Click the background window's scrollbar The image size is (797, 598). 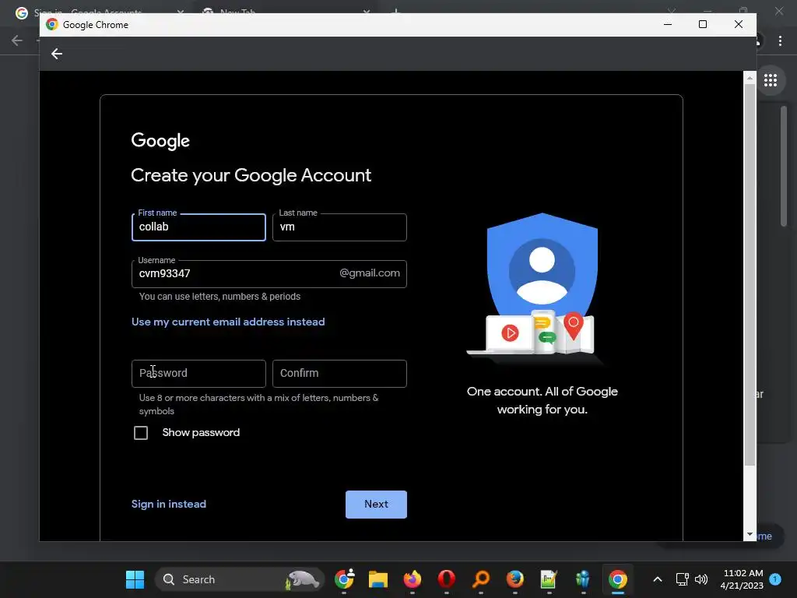coord(784,165)
